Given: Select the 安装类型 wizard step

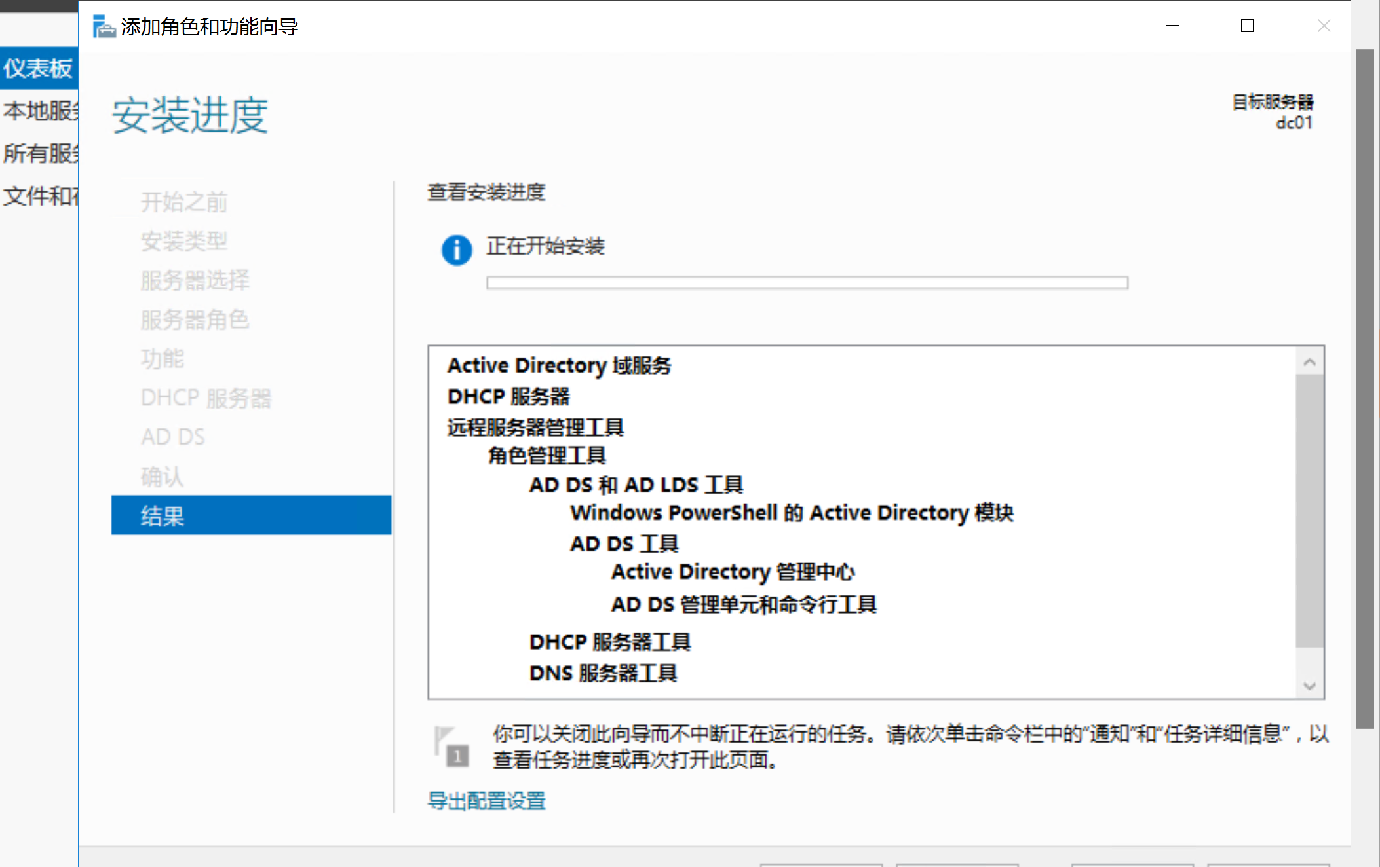Looking at the screenshot, I should pyautogui.click(x=185, y=241).
